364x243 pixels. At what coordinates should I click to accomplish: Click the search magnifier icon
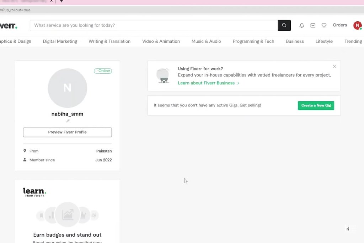284,25
